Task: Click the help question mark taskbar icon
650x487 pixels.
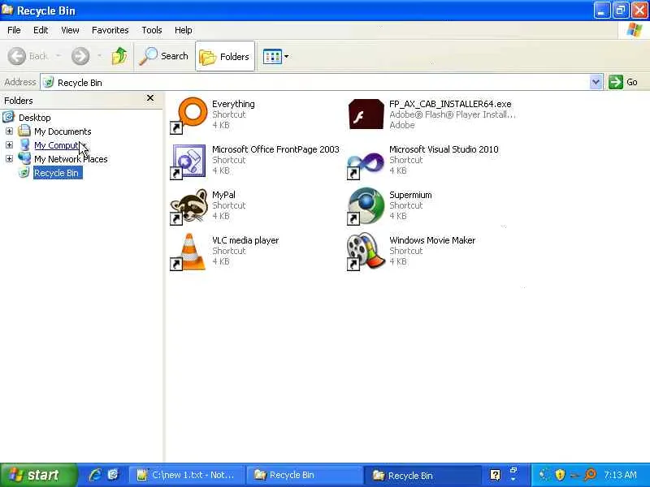Action: [x=495, y=475]
